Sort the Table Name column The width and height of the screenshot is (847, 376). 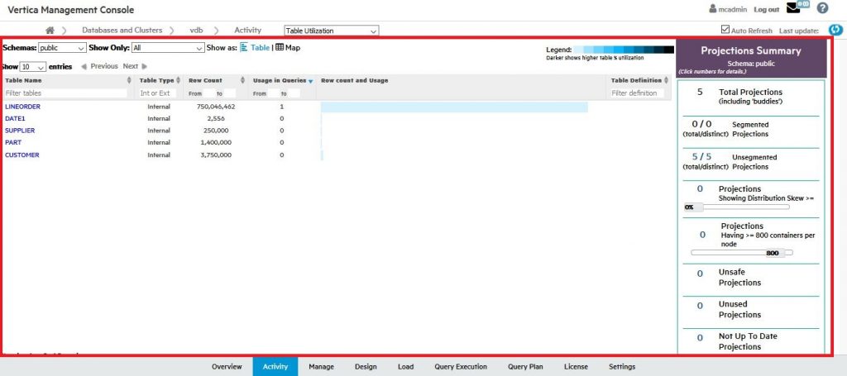(128, 80)
